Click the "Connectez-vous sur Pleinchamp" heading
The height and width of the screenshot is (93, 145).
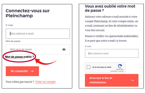point(27,13)
